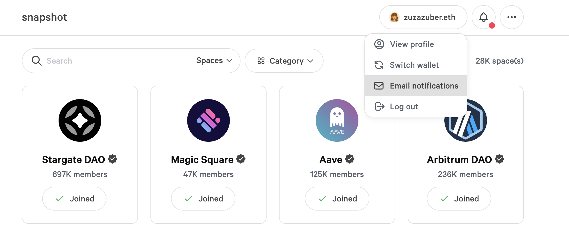
Task: Choose Email notifications menu item
Action: (x=424, y=86)
